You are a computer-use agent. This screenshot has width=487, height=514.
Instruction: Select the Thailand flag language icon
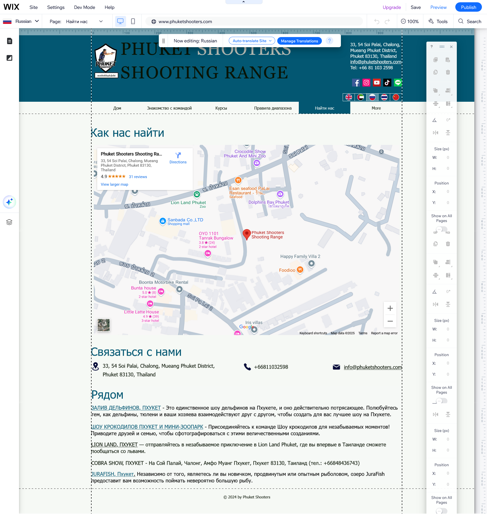[384, 97]
